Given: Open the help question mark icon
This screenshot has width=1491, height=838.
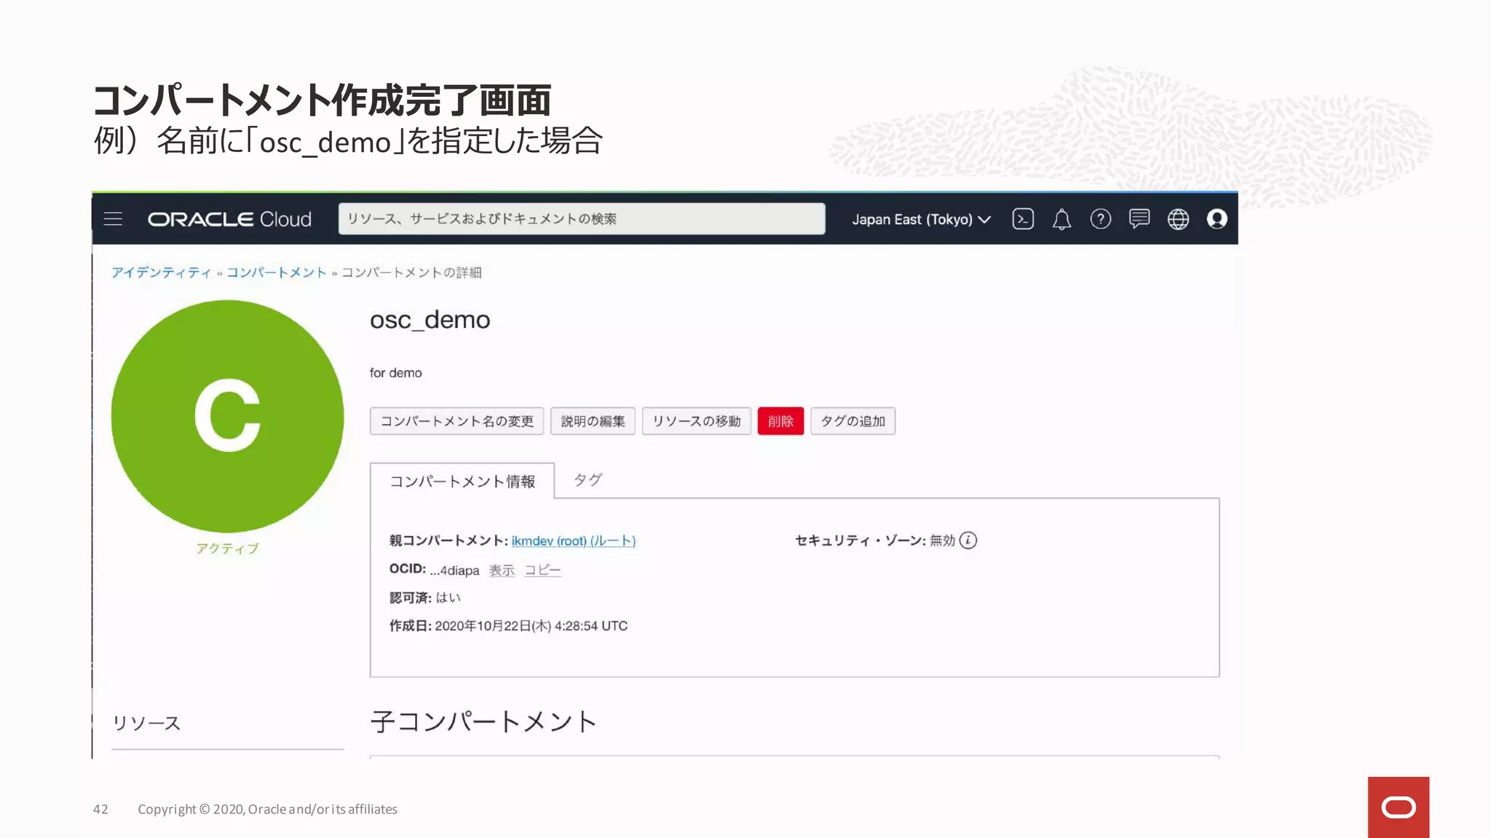Looking at the screenshot, I should [x=1101, y=219].
